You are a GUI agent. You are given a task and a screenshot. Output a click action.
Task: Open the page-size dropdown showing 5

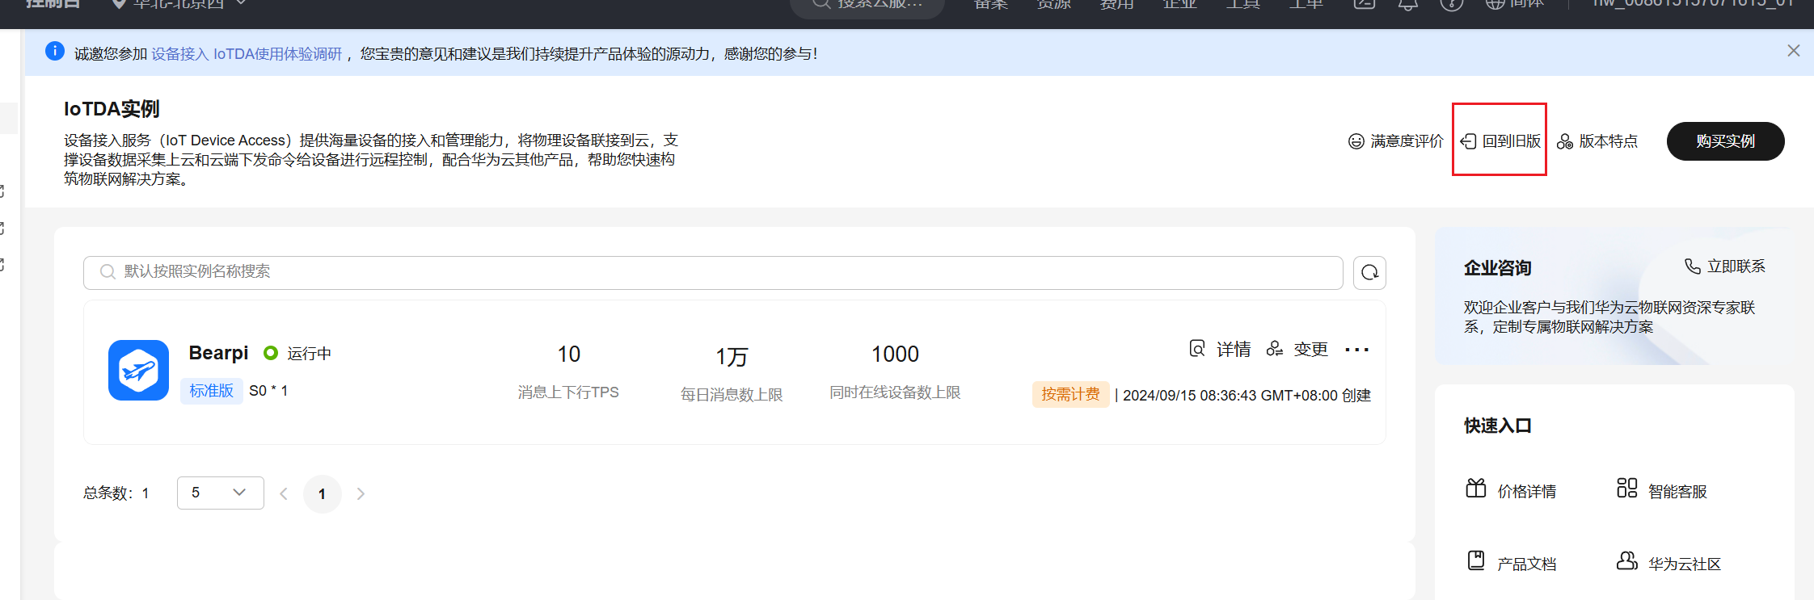[220, 493]
